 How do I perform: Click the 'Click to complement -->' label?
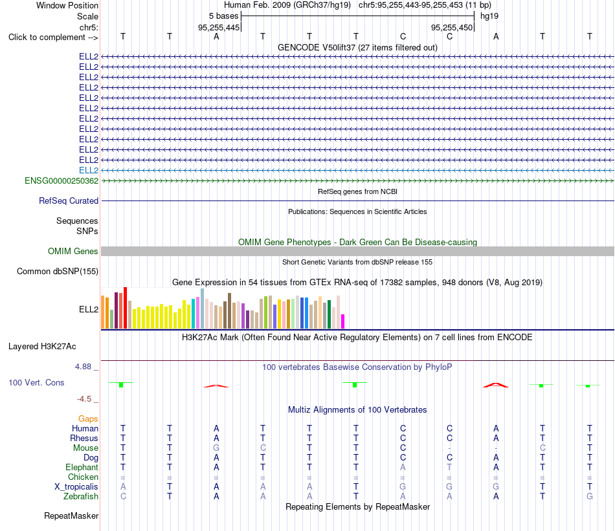coord(53,38)
